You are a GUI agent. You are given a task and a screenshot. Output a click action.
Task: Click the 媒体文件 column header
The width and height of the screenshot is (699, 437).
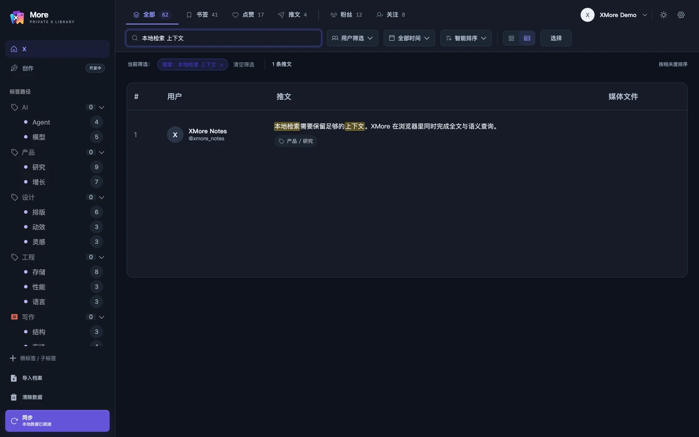coord(623,97)
